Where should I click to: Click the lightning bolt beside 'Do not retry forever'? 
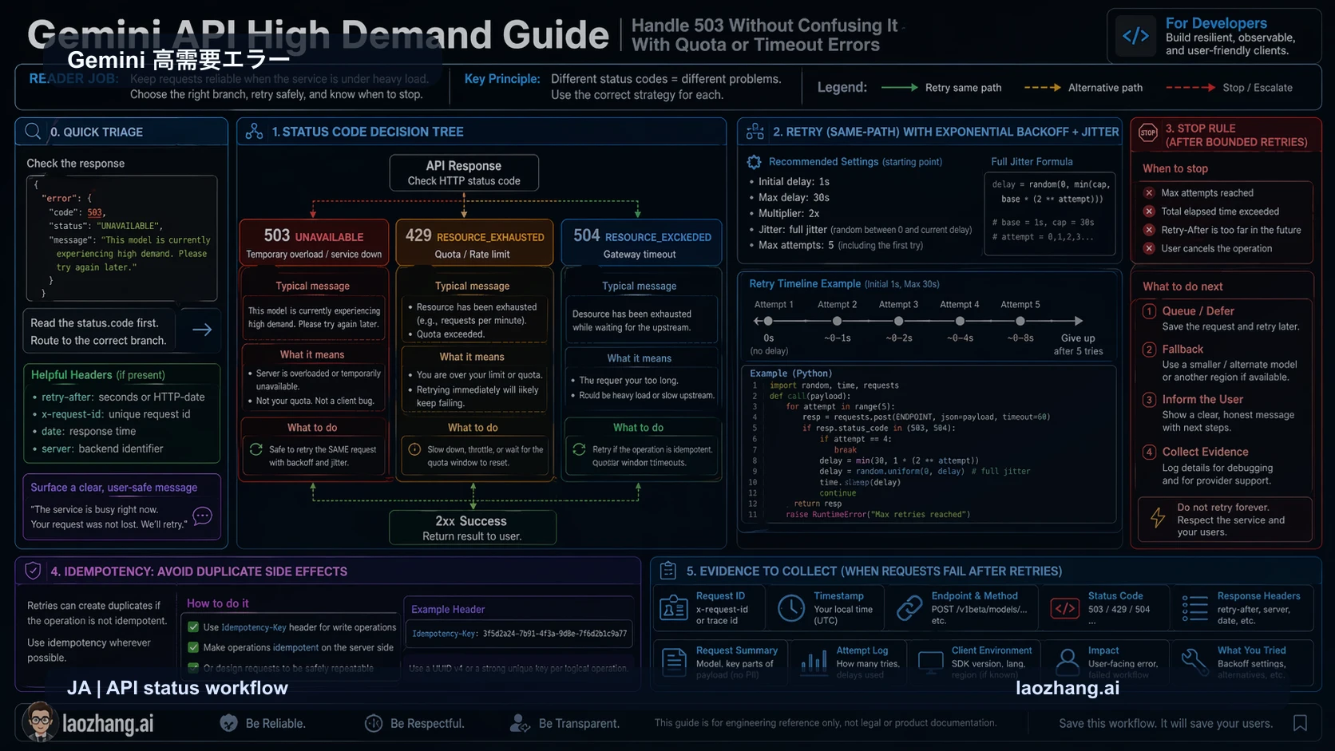(x=1157, y=518)
